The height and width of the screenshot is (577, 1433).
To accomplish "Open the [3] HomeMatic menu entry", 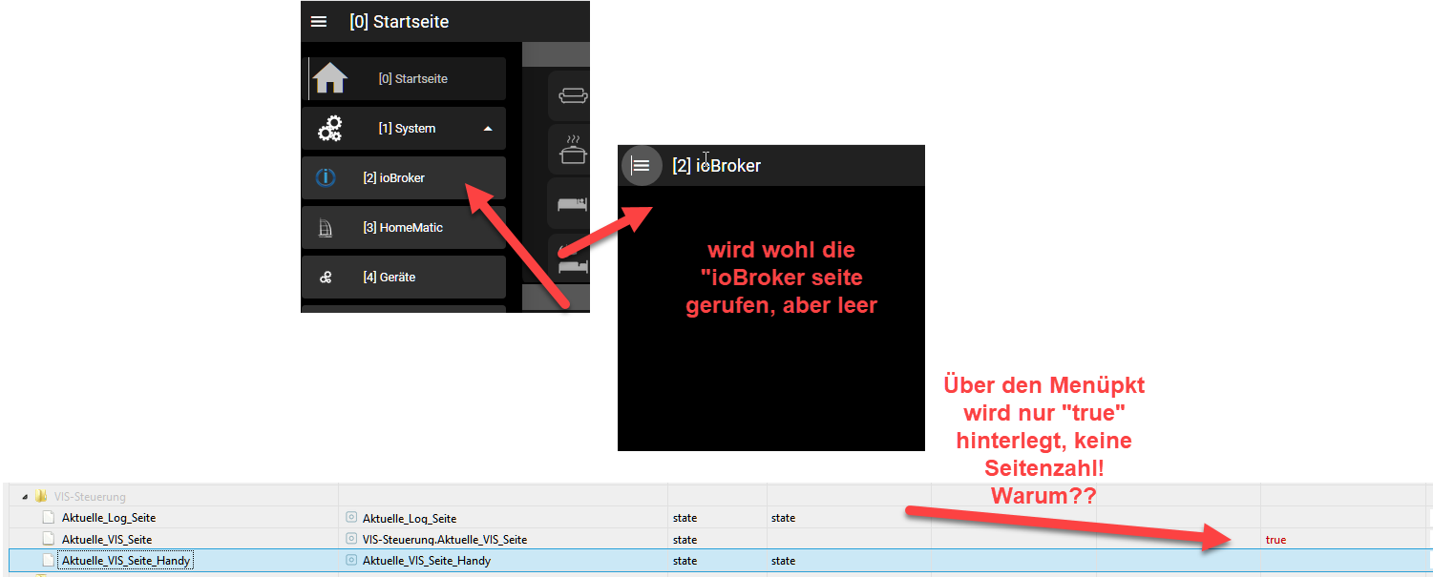I will [403, 228].
